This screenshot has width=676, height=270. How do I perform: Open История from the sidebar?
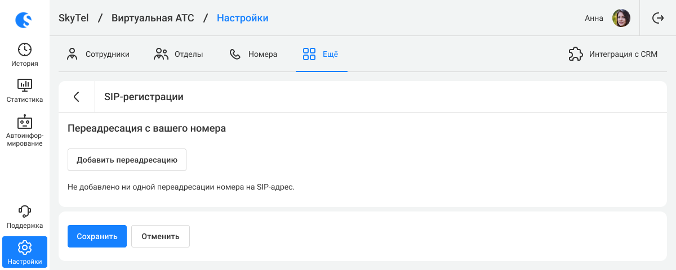tap(25, 55)
